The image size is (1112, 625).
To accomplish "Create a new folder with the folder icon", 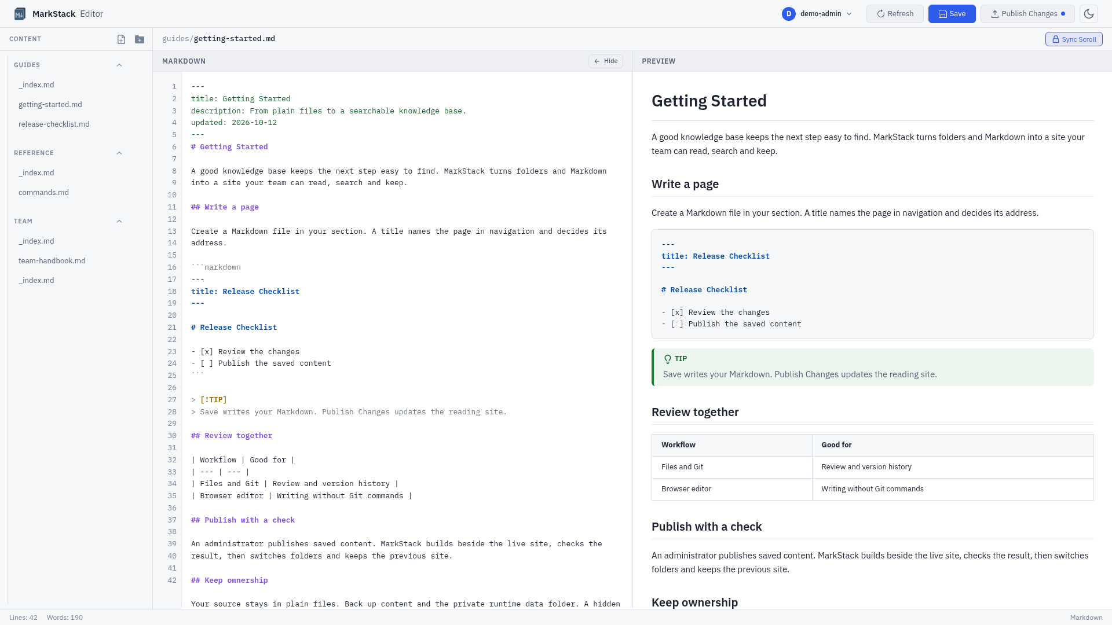I will click(140, 39).
